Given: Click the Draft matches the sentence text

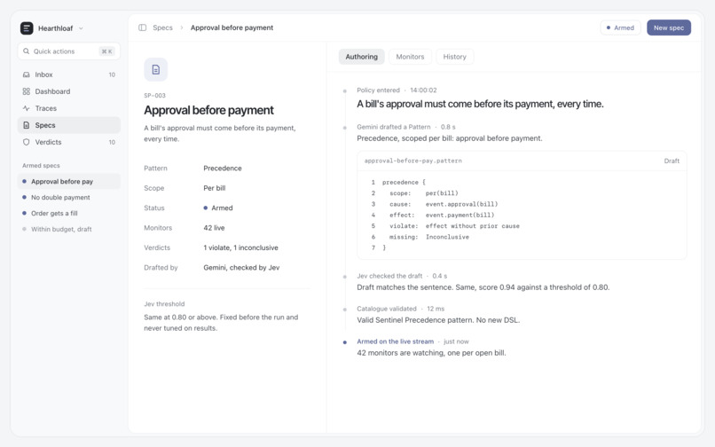Looking at the screenshot, I should point(483,287).
